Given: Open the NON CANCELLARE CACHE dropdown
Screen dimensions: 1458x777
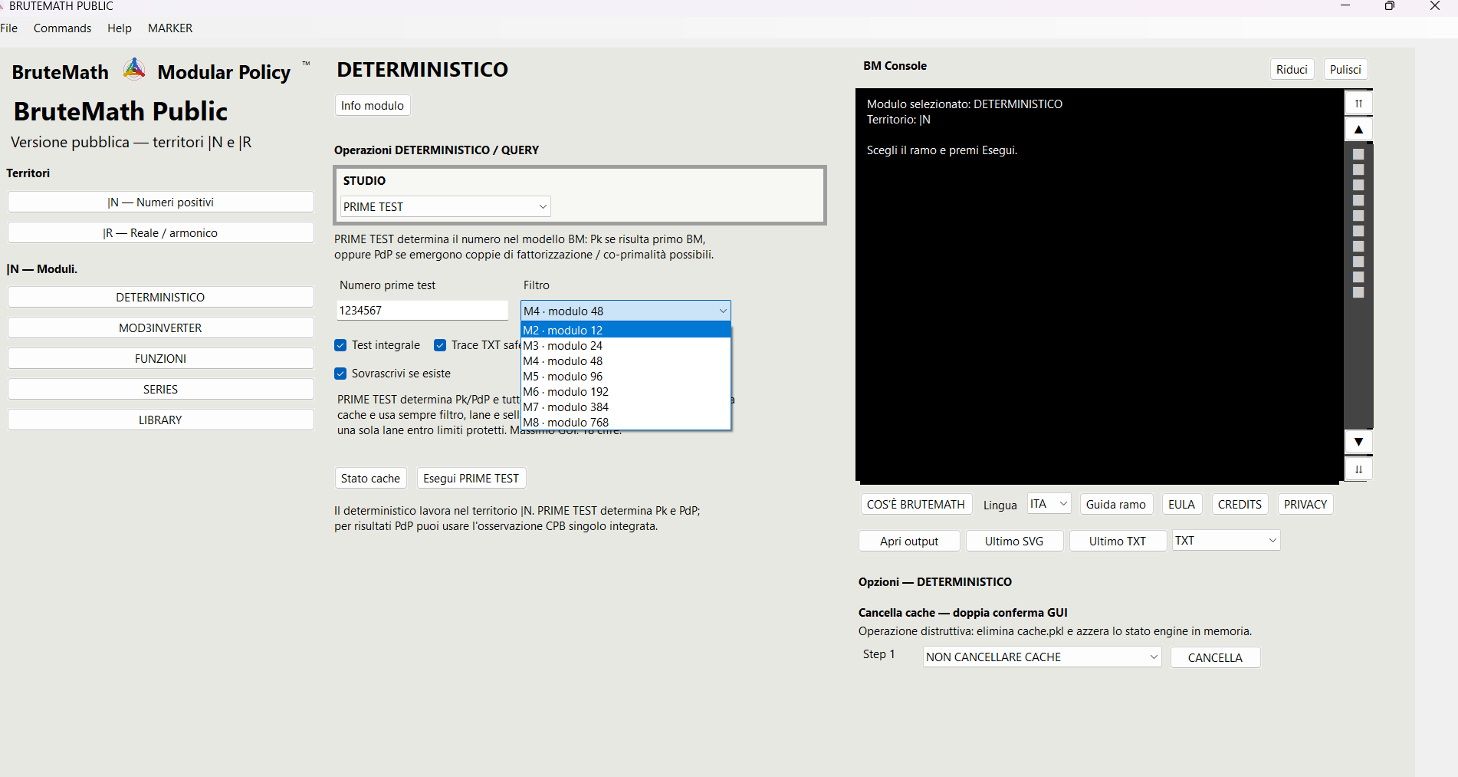Looking at the screenshot, I should [x=1042, y=657].
